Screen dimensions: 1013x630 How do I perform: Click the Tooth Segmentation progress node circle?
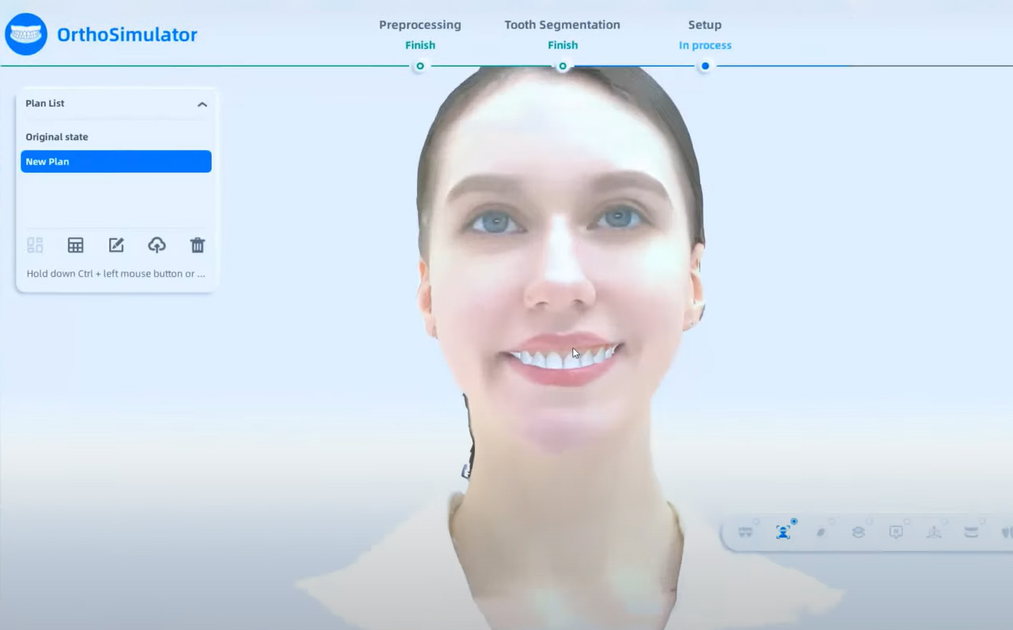(x=563, y=66)
